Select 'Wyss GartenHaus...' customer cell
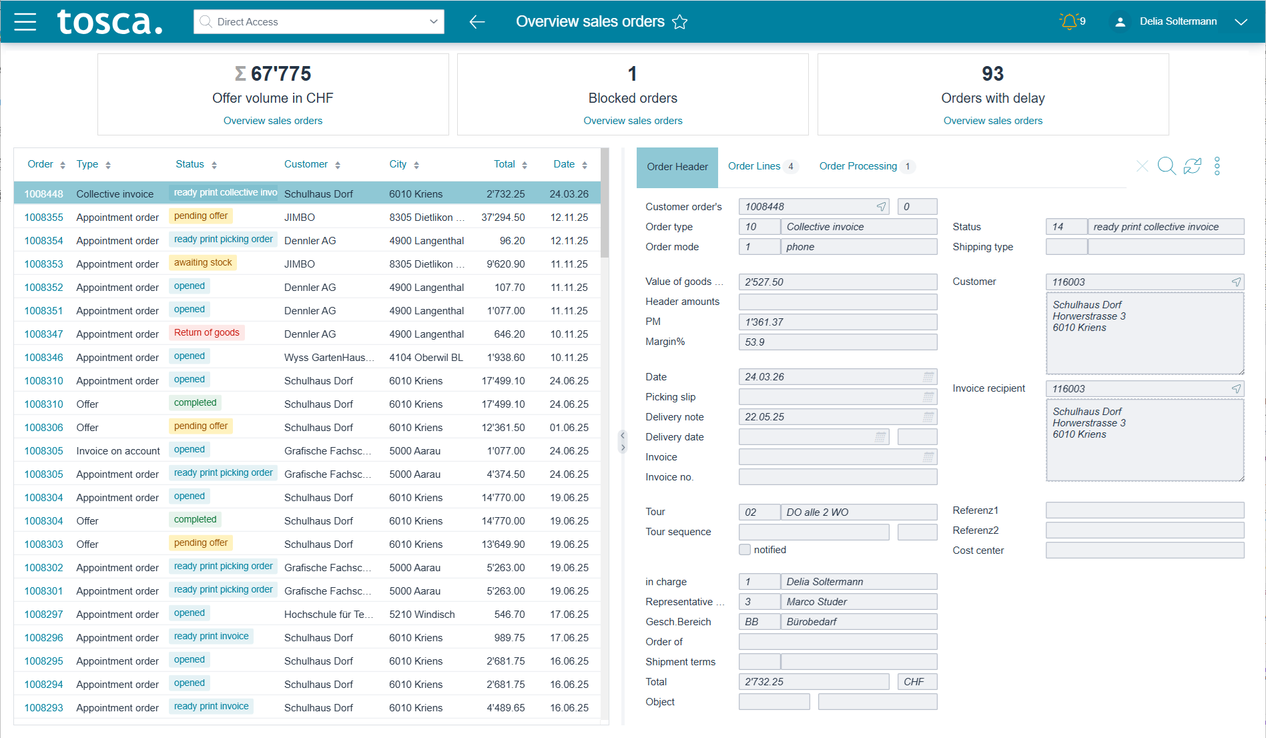Screen dimensions: 1266x738 pos(329,358)
